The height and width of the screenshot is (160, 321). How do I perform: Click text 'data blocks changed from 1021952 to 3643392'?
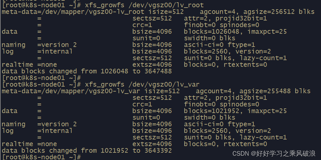[87, 150]
